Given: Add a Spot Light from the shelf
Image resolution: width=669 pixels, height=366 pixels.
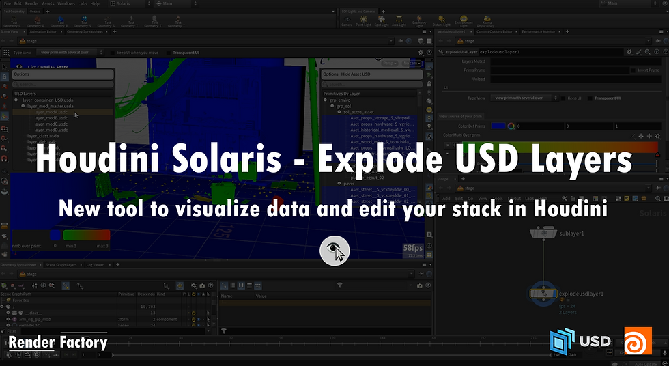Looking at the screenshot, I should [x=382, y=21].
